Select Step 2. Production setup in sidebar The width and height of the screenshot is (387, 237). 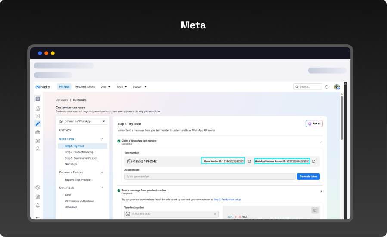tap(79, 152)
